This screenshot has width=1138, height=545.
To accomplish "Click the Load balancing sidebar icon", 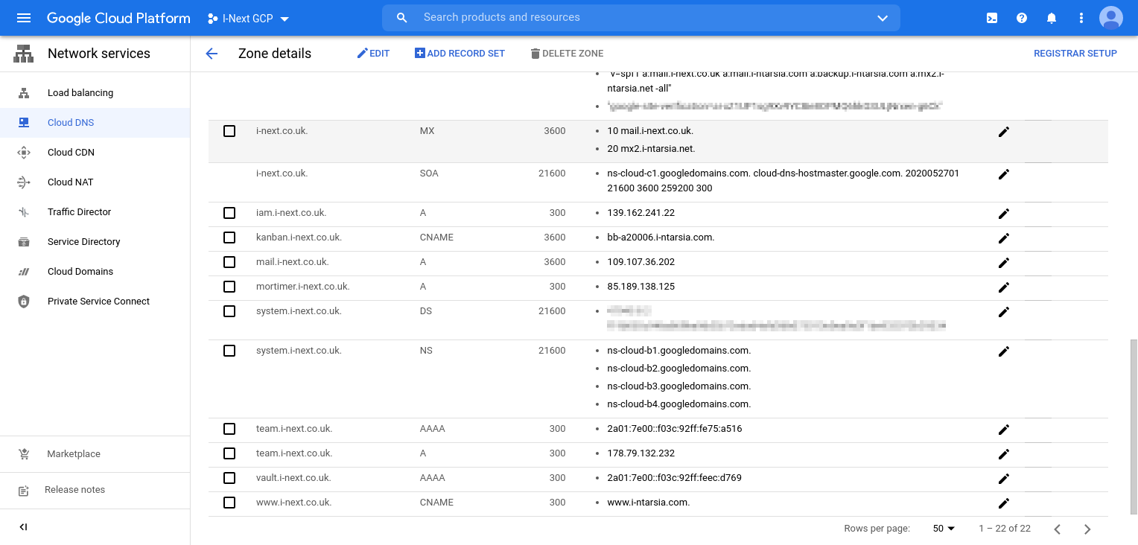I will click(24, 93).
